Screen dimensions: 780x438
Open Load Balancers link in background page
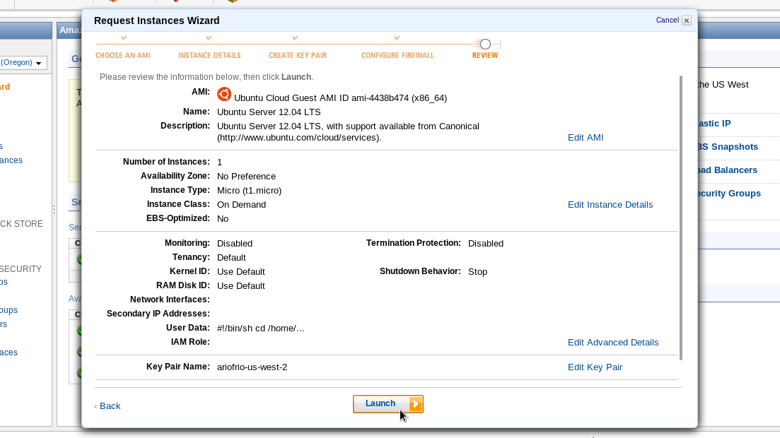click(x=727, y=170)
